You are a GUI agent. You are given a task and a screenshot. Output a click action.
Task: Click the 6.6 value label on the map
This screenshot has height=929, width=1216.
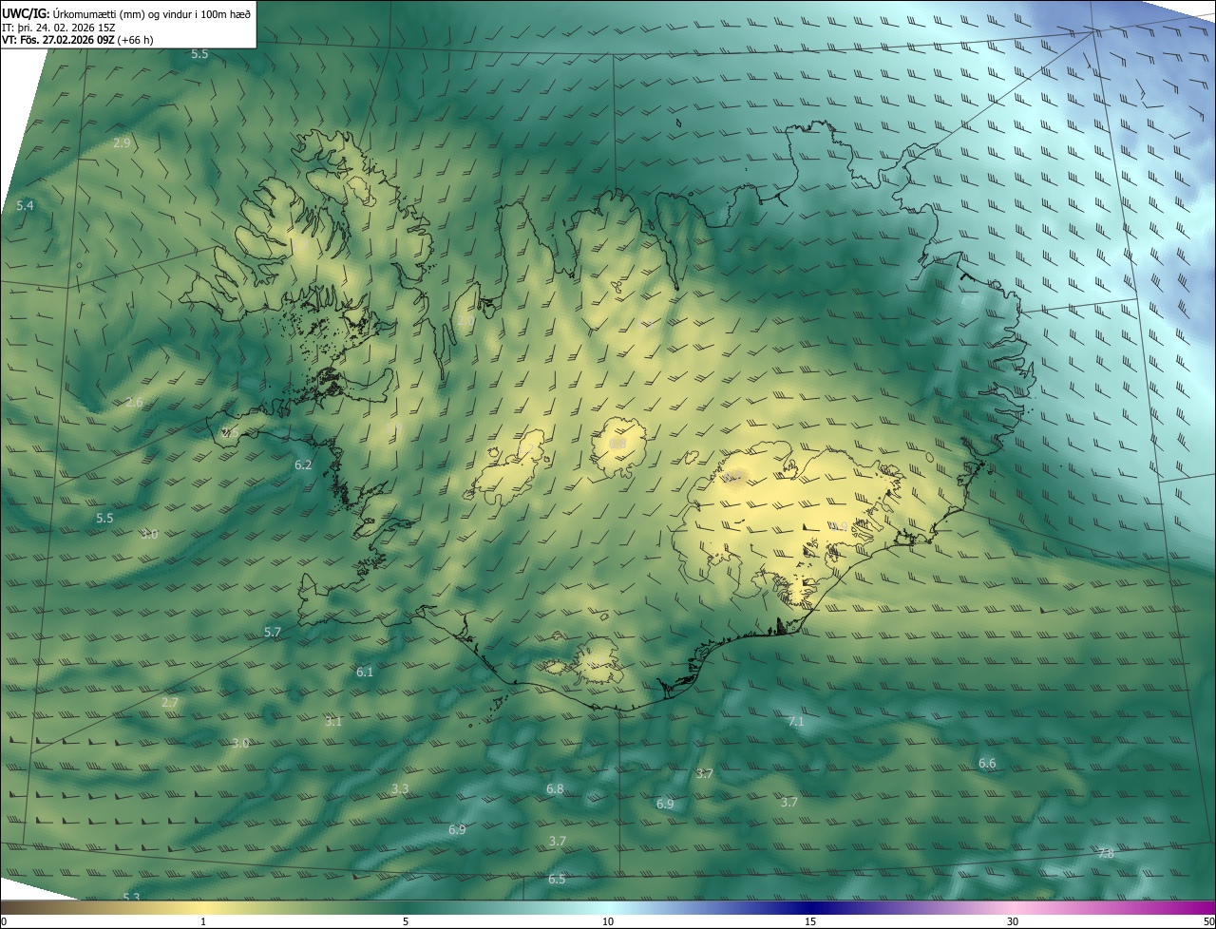(x=987, y=764)
